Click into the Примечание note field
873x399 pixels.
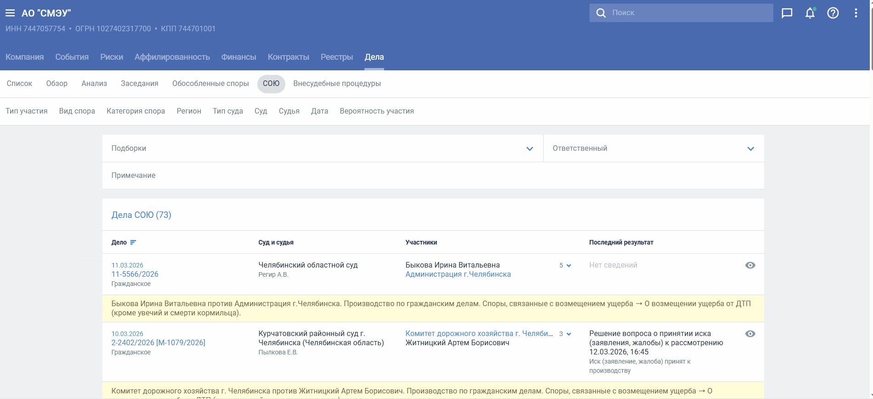[x=432, y=176]
